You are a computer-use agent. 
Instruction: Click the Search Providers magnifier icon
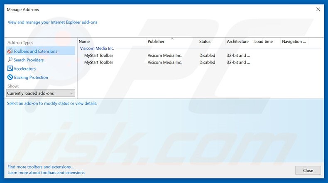[x=10, y=60]
